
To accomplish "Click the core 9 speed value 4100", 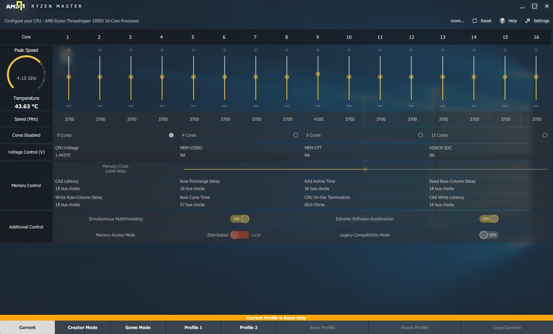I will coord(319,119).
